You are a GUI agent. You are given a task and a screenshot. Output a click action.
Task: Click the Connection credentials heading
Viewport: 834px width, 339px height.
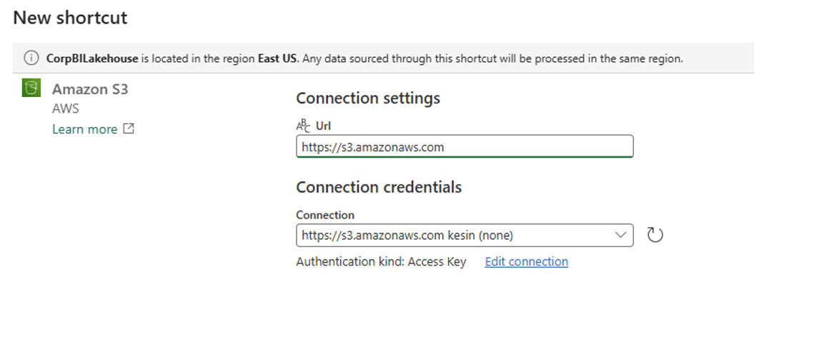click(x=379, y=187)
